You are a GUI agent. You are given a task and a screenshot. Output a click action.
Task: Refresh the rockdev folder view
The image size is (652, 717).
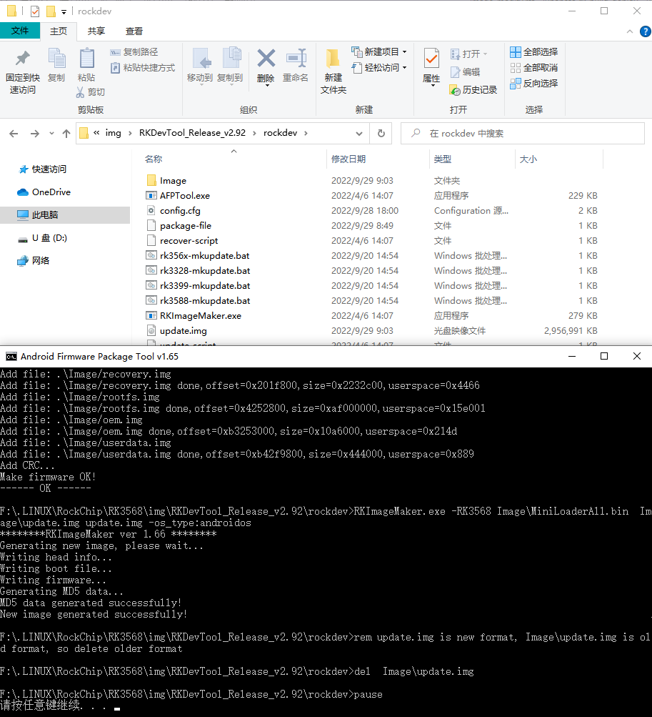point(381,134)
